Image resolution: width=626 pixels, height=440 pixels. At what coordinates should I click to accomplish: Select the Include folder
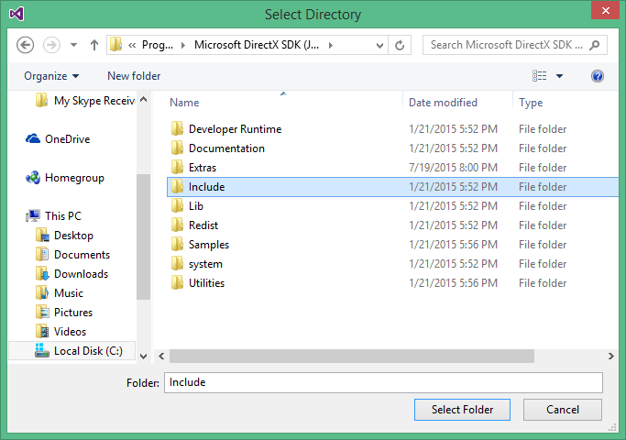coord(392,187)
